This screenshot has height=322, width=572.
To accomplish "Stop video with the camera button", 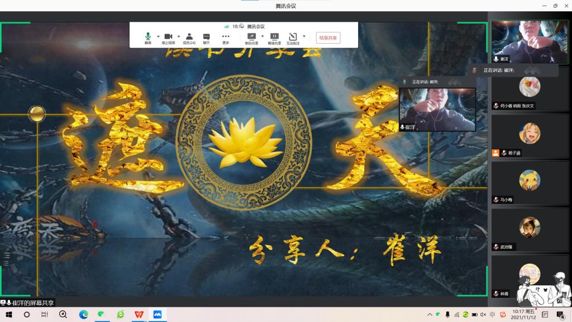I will (x=168, y=37).
